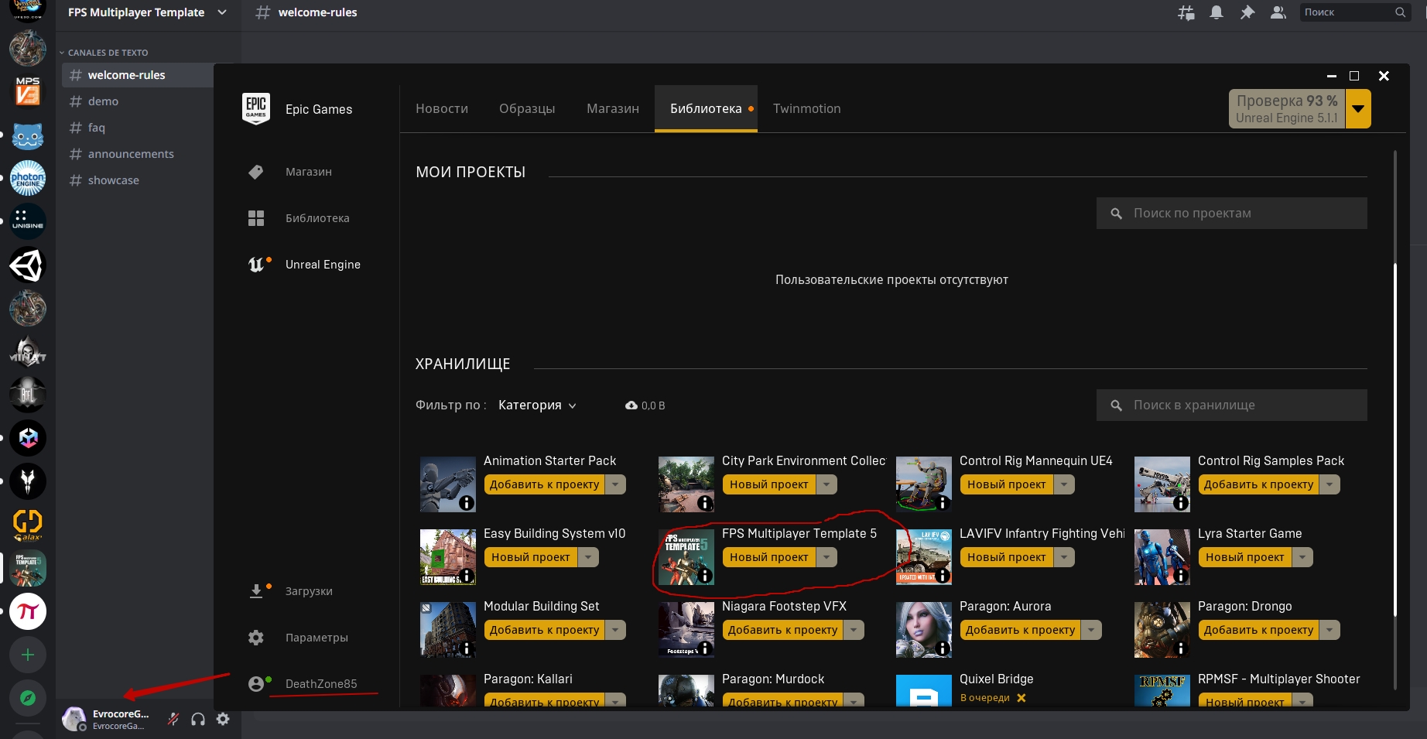Click Новый проект for Lyra Starter Game
This screenshot has width=1427, height=739.
point(1244,557)
